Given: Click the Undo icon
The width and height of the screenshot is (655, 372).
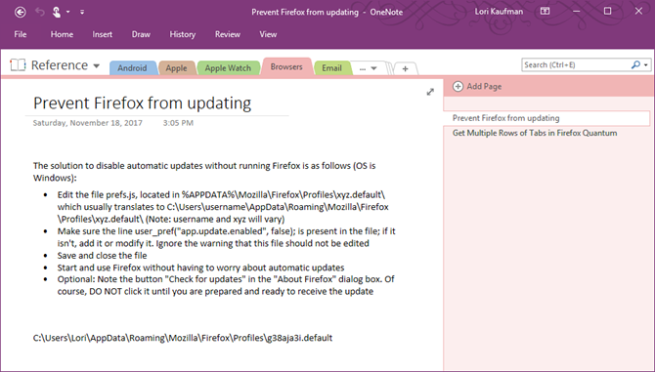Looking at the screenshot, I should 40,12.
